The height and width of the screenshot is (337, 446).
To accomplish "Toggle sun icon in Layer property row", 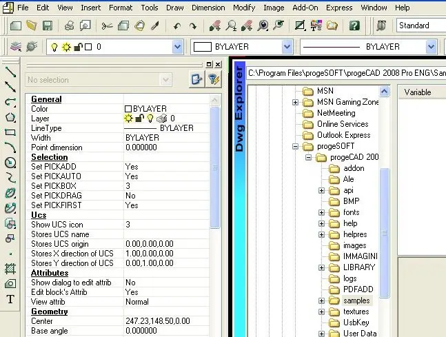I will tap(129, 118).
